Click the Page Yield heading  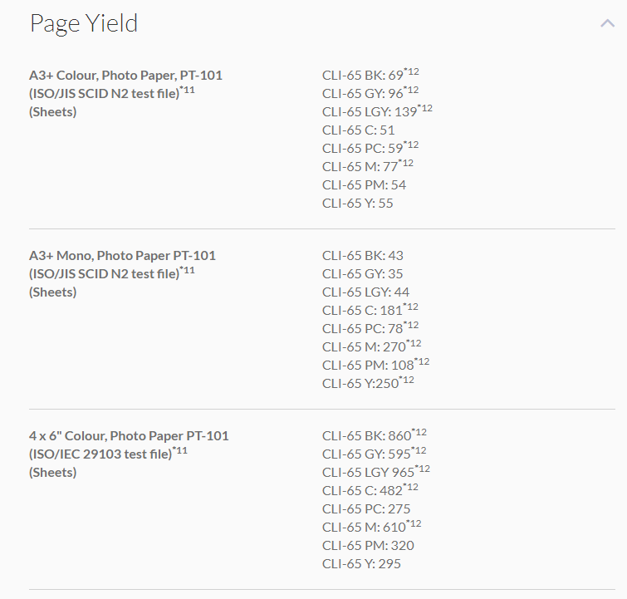(x=84, y=23)
